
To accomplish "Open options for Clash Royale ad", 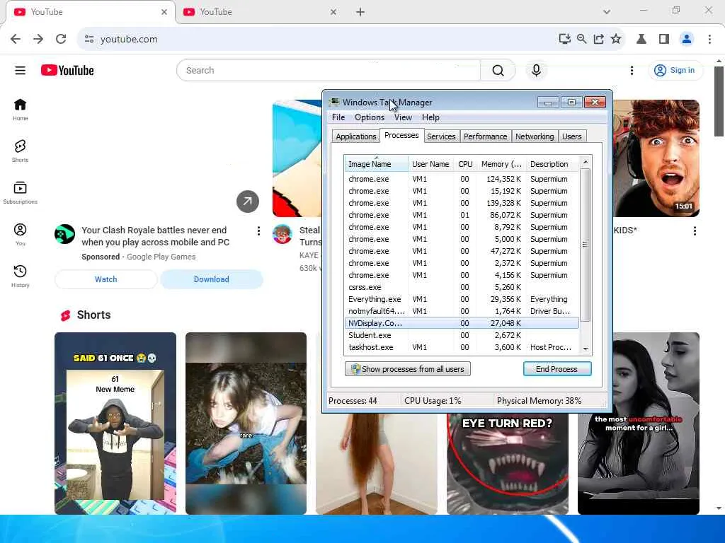I will point(258,231).
